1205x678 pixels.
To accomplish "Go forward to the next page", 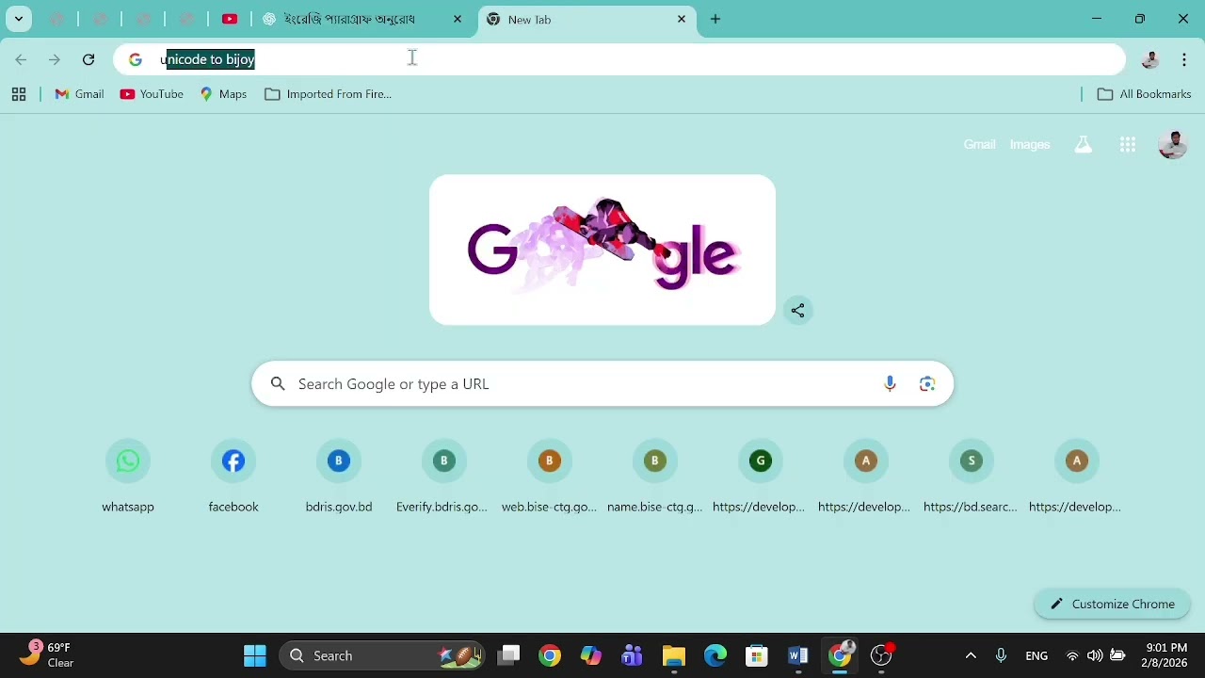I will 55,60.
